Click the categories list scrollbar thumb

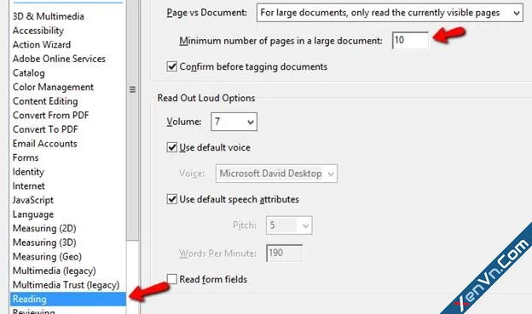point(133,120)
